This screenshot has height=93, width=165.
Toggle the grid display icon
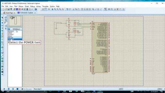pos(46,9)
